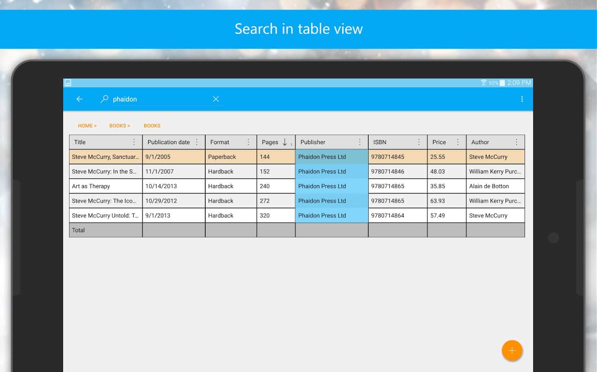
Task: Open Price column three-dot menu
Action: click(458, 142)
